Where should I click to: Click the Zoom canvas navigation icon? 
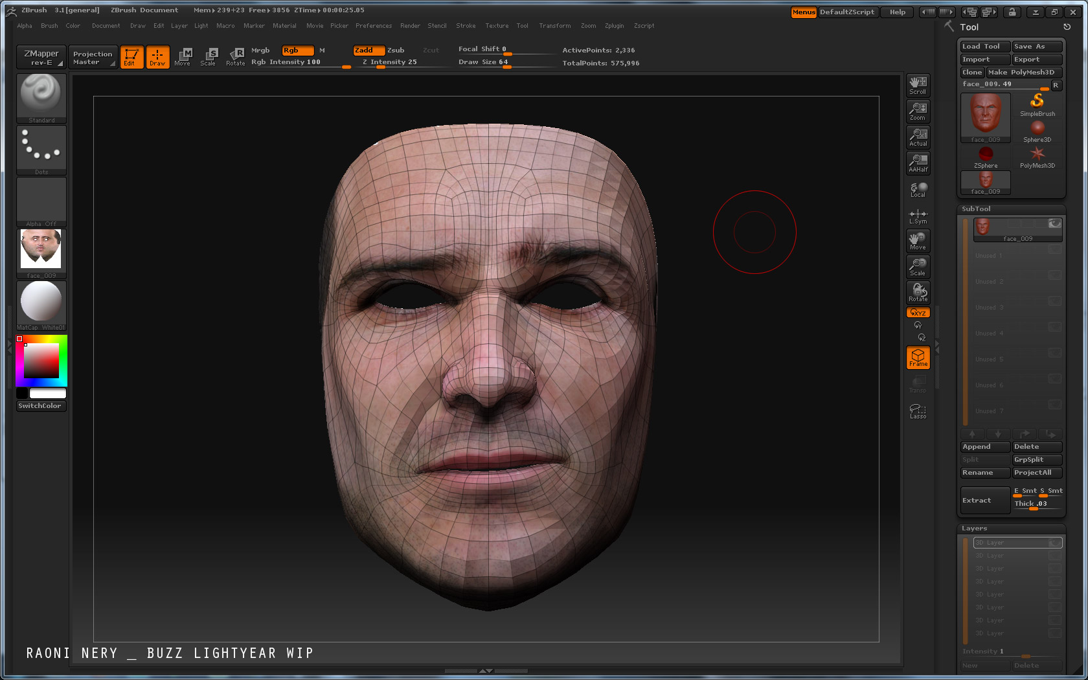click(918, 111)
